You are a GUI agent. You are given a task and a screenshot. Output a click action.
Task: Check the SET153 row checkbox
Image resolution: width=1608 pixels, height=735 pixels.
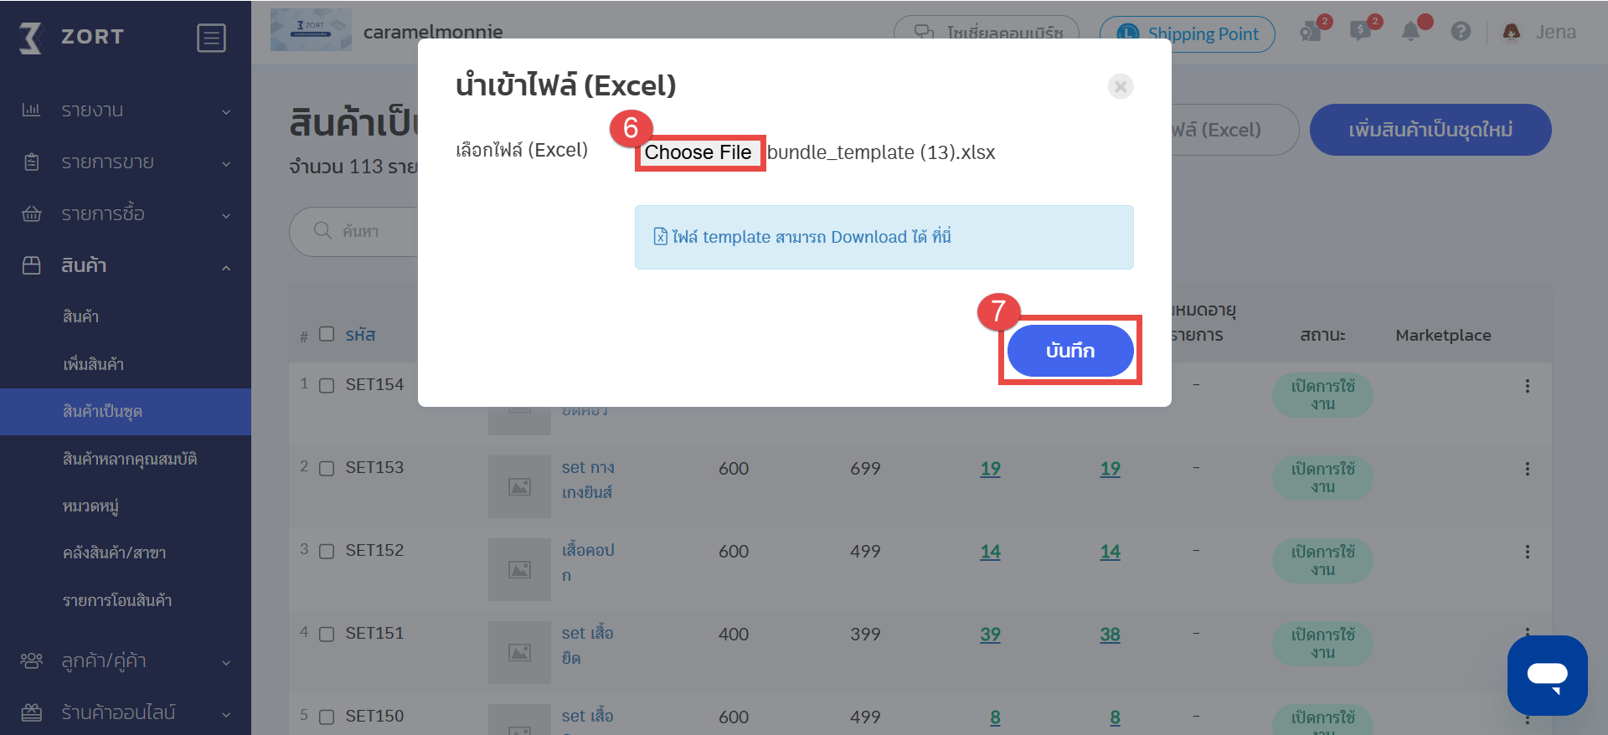pos(327,468)
